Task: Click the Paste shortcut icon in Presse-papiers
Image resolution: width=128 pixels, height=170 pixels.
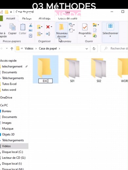Action: [x=31, y=36]
